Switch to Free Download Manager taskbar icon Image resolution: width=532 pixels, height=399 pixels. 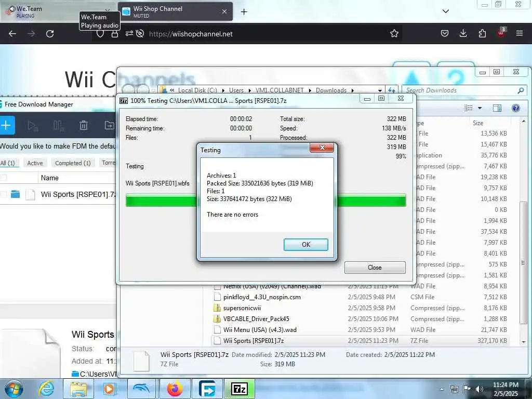(x=207, y=389)
